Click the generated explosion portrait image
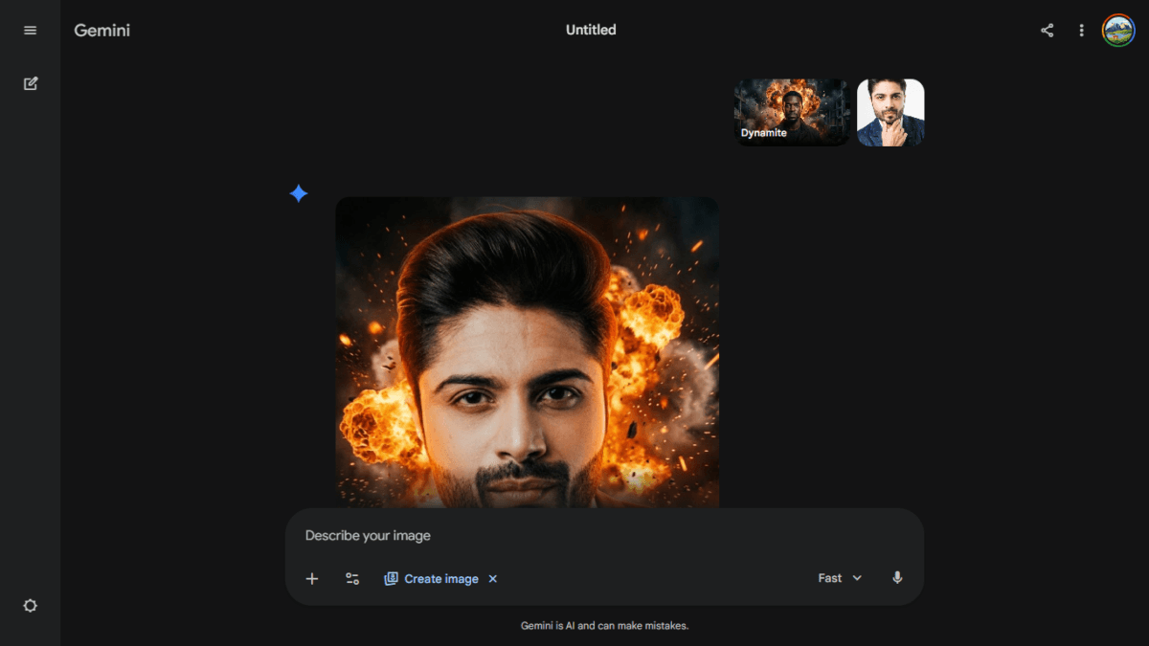The width and height of the screenshot is (1149, 646). pyautogui.click(x=527, y=354)
